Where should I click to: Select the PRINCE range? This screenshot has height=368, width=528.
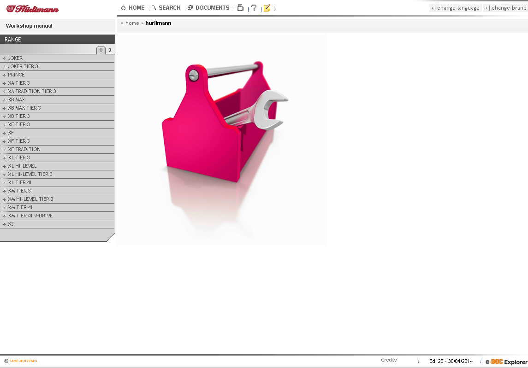(57, 75)
